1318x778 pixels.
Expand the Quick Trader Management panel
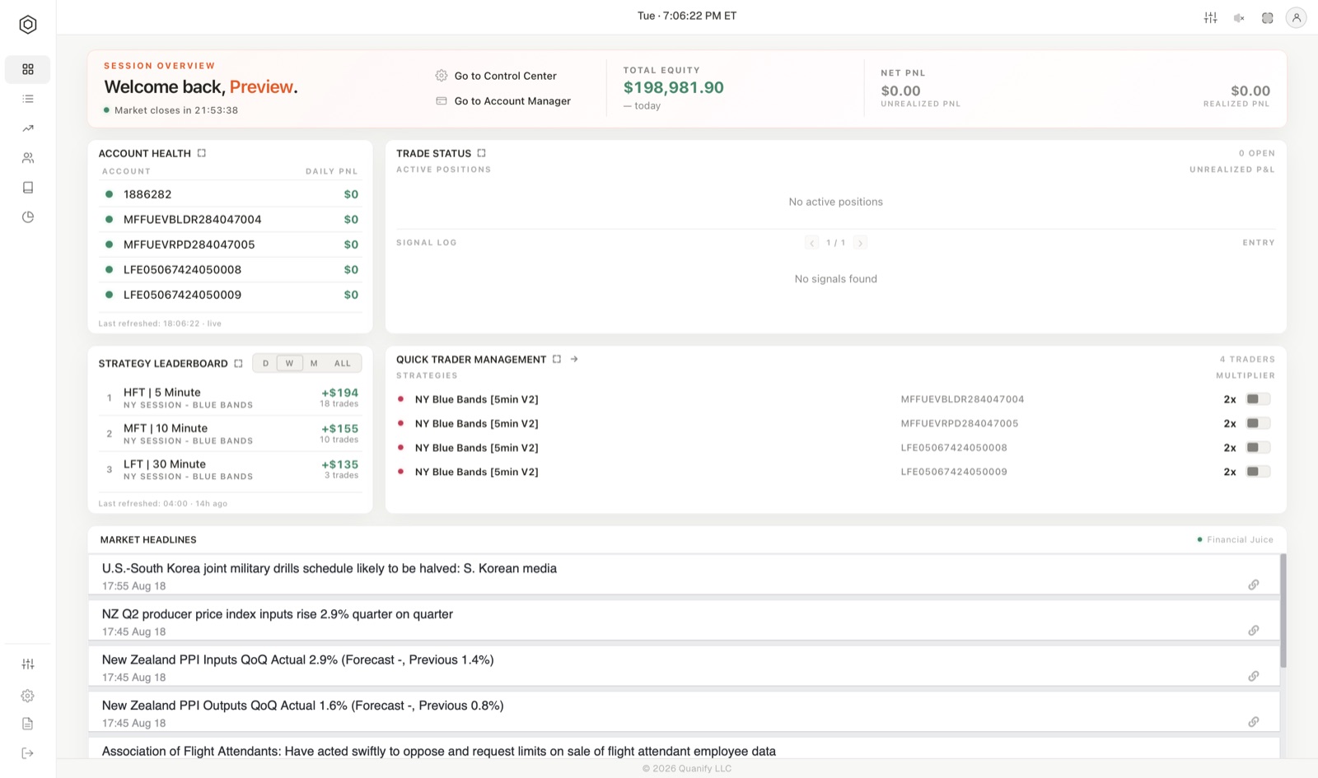(x=557, y=359)
